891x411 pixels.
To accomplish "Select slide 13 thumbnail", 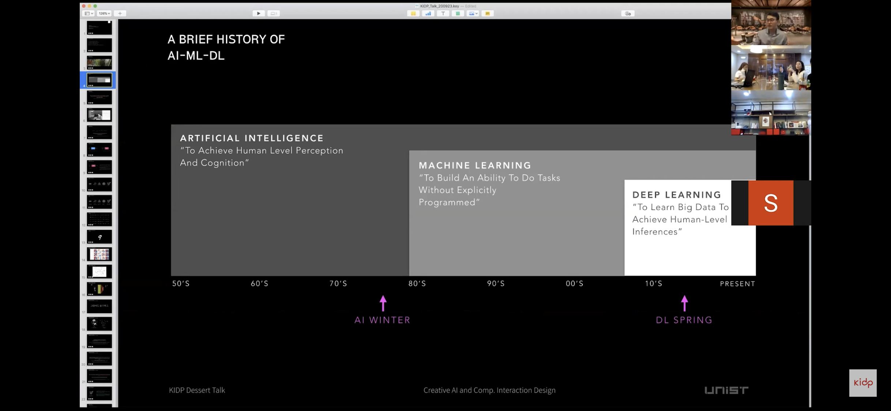I will click(x=99, y=237).
